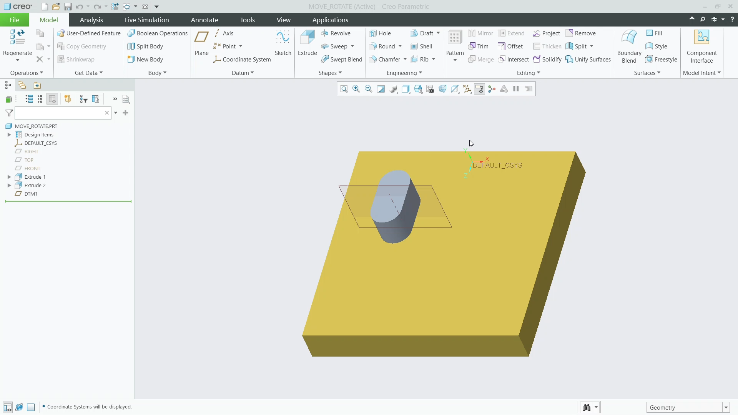Click User-Defined Feature button

(89, 33)
